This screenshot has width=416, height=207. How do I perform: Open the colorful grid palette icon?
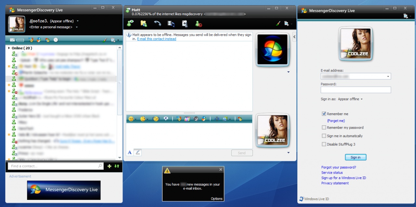(187, 119)
